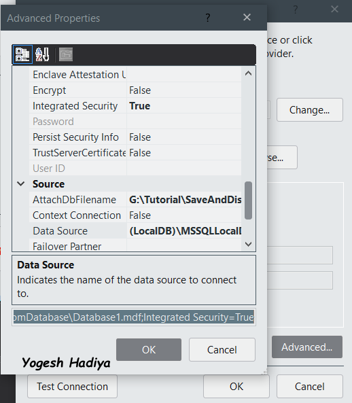This screenshot has width=352, height=403.
Task: Click the property grid scroll up arrow
Action: tap(248, 73)
